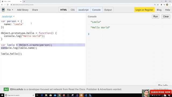
Task: Open the Share menu
Action: tap(35, 10)
